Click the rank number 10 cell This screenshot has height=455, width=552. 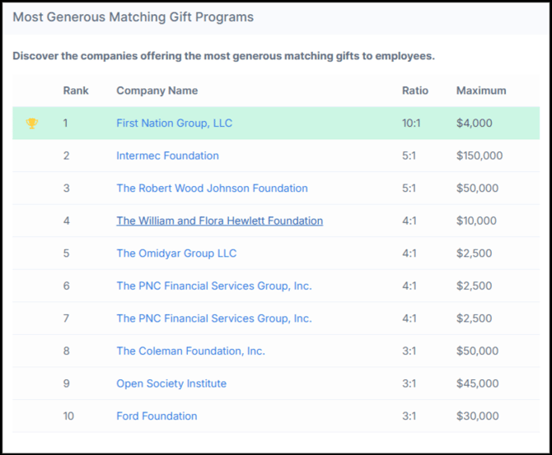tap(68, 416)
